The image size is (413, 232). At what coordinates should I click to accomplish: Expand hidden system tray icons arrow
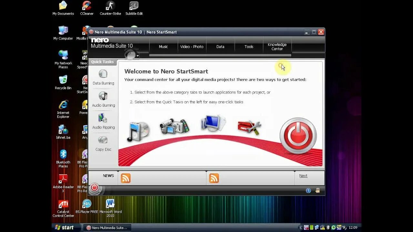pos(301,227)
